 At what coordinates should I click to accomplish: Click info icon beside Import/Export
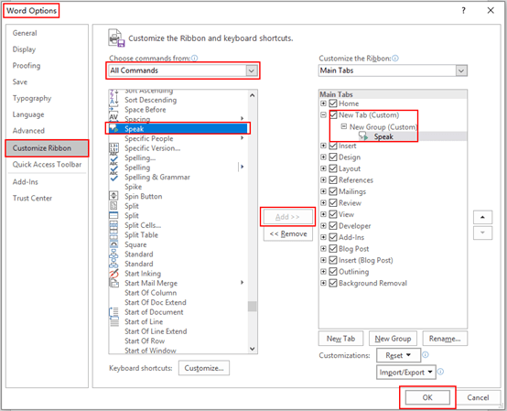[440, 372]
